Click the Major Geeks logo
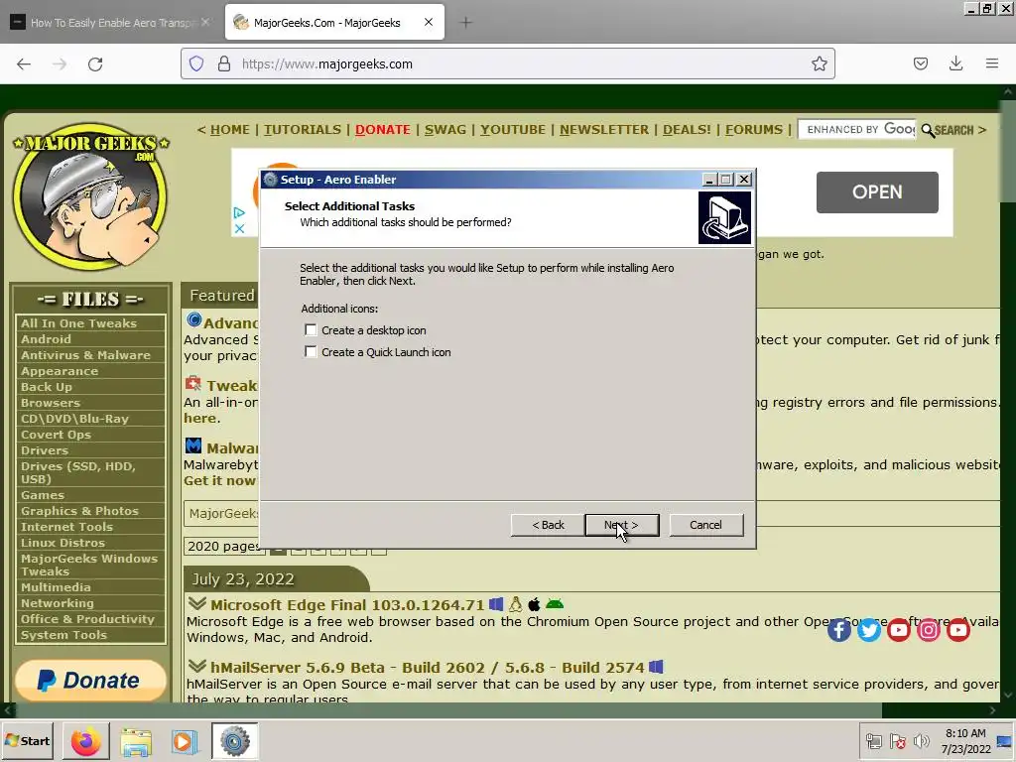Image resolution: width=1016 pixels, height=762 pixels. [x=90, y=196]
